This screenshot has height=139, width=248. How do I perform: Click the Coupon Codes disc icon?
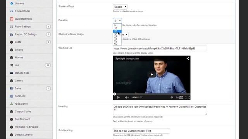click(11, 112)
